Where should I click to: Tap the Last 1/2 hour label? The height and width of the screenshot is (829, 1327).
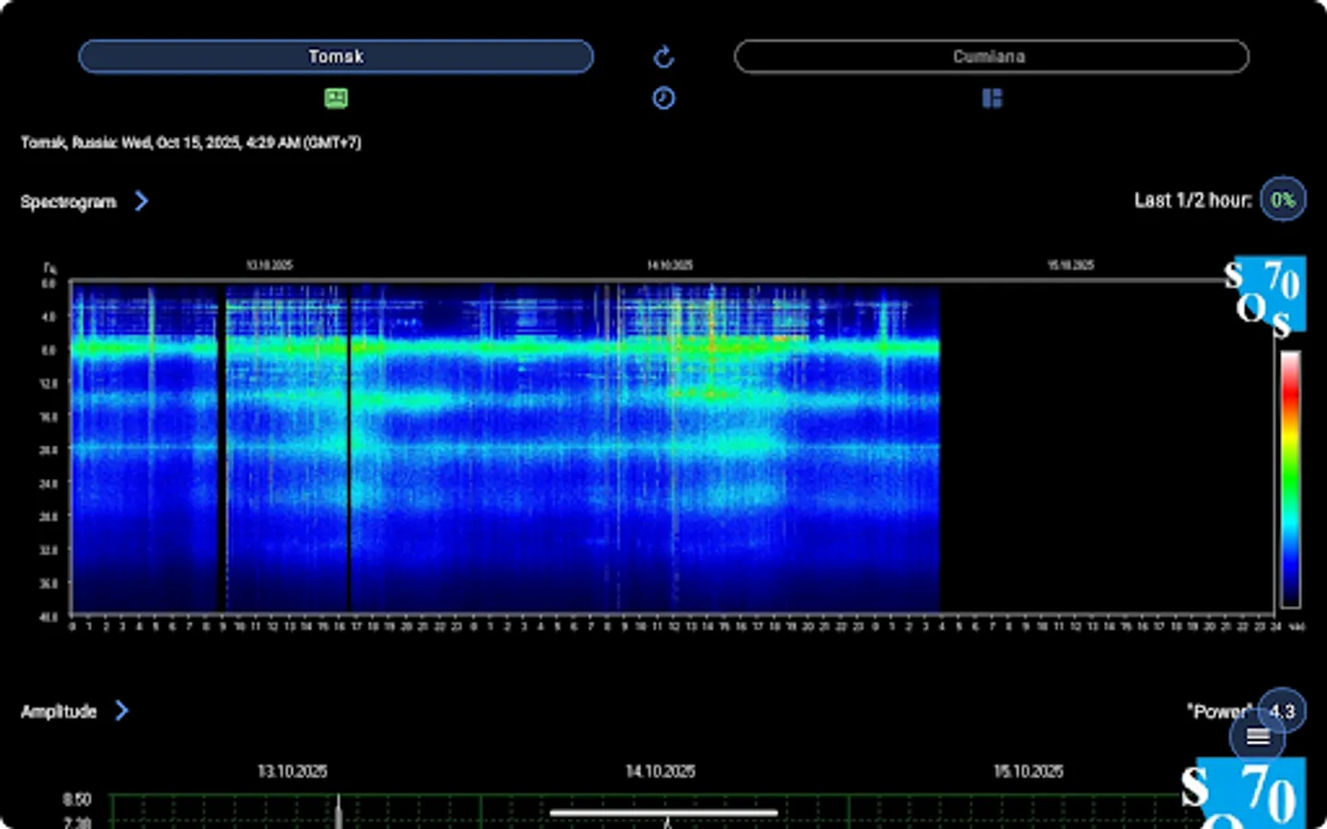pos(1192,200)
